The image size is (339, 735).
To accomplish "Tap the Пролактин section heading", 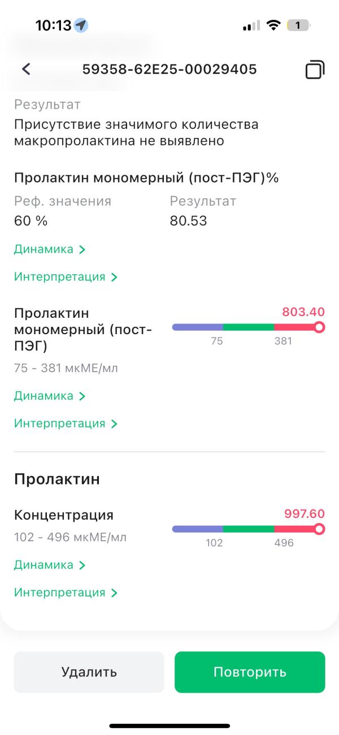I will (57, 479).
